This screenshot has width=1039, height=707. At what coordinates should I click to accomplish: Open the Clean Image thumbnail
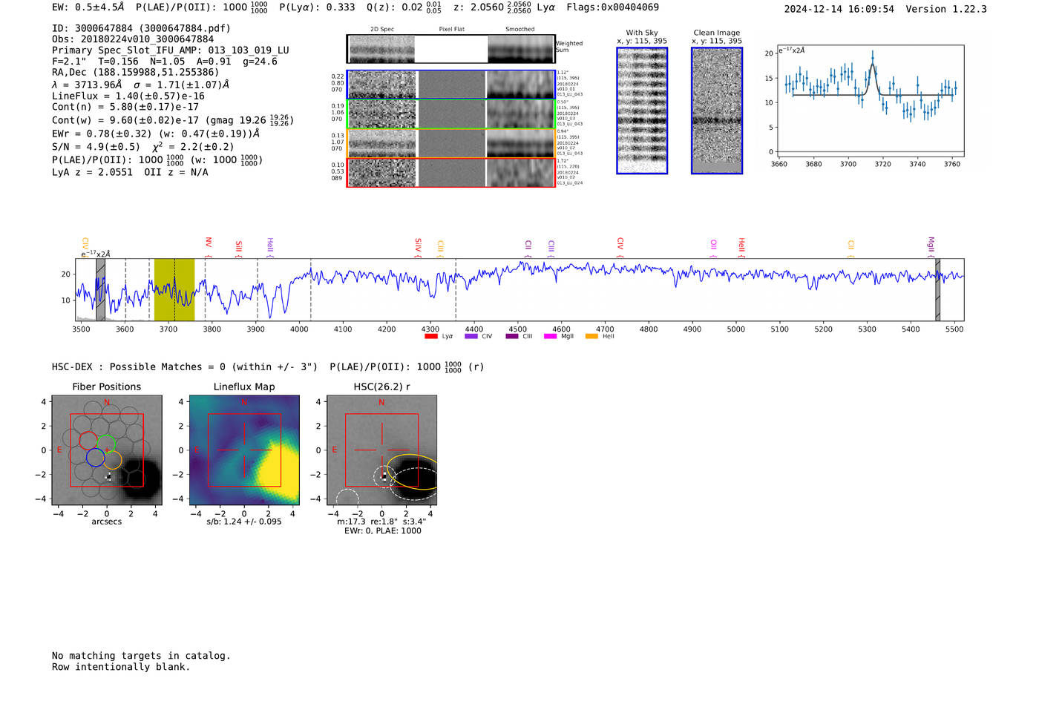[717, 111]
